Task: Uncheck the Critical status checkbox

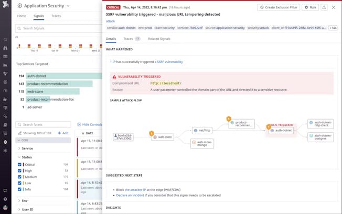Action: click(x=19, y=164)
